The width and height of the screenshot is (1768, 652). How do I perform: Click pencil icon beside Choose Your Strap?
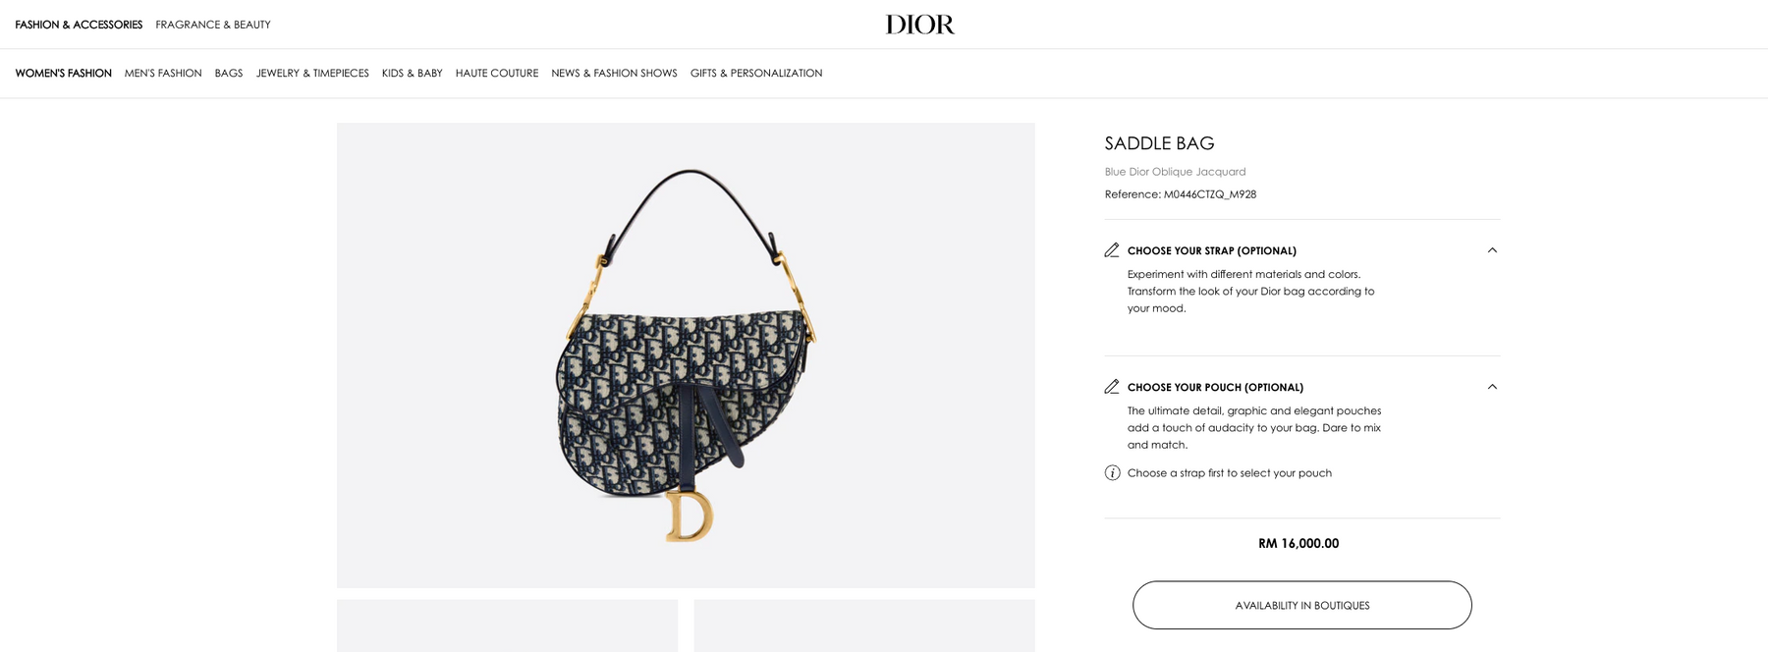(x=1112, y=250)
